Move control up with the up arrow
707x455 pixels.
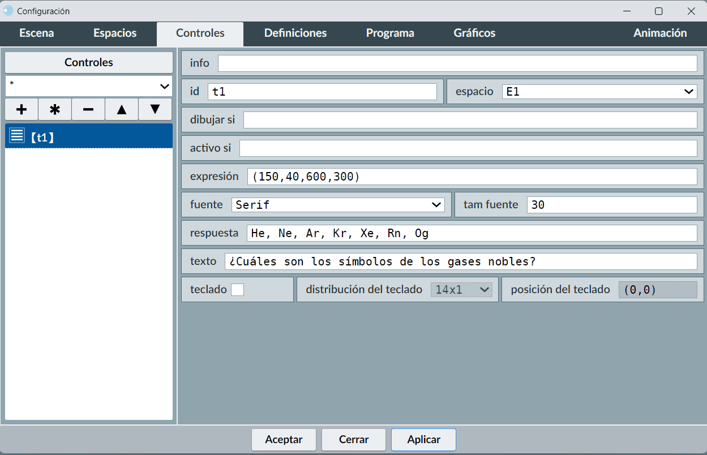[122, 109]
